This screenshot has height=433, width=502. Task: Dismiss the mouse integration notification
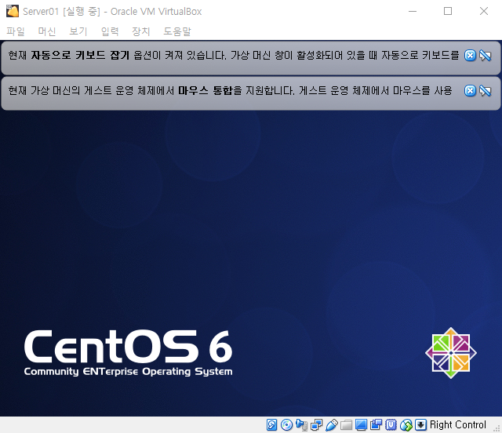click(470, 91)
